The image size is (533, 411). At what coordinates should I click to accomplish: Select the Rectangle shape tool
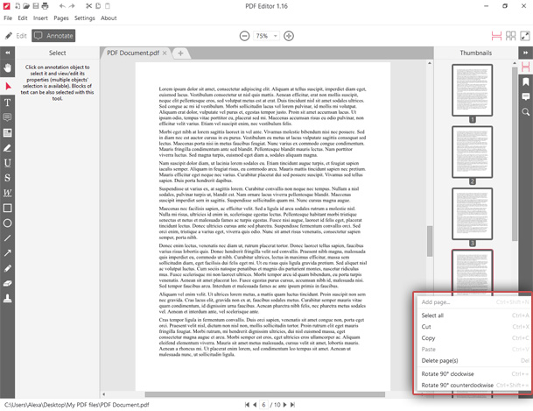[x=8, y=208]
